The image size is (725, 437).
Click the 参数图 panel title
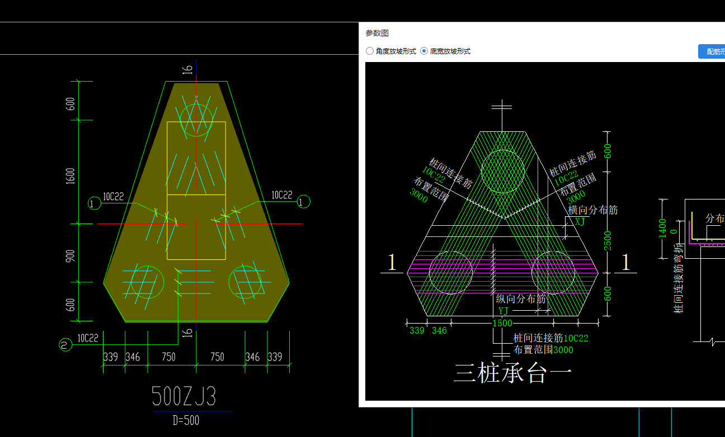click(x=377, y=33)
